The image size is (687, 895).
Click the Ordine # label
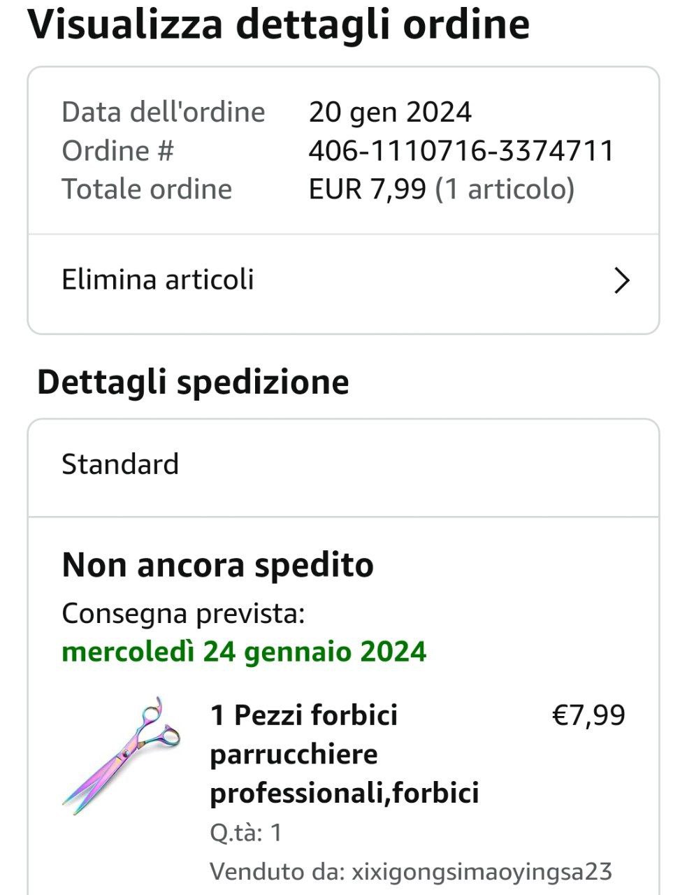click(117, 150)
